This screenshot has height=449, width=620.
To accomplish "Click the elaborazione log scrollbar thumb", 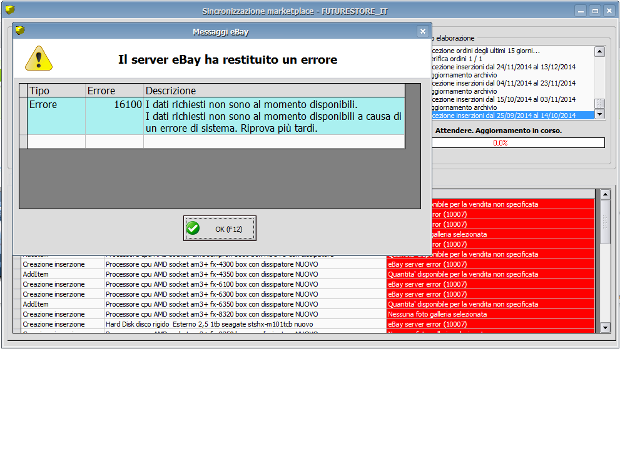I will 599,104.
